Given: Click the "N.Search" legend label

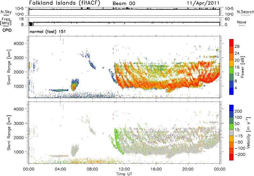Looking at the screenshot, I should point(245,12).
